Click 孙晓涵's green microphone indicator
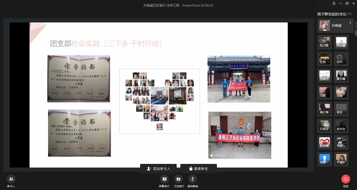The height and width of the screenshot is (190, 357). point(350,23)
